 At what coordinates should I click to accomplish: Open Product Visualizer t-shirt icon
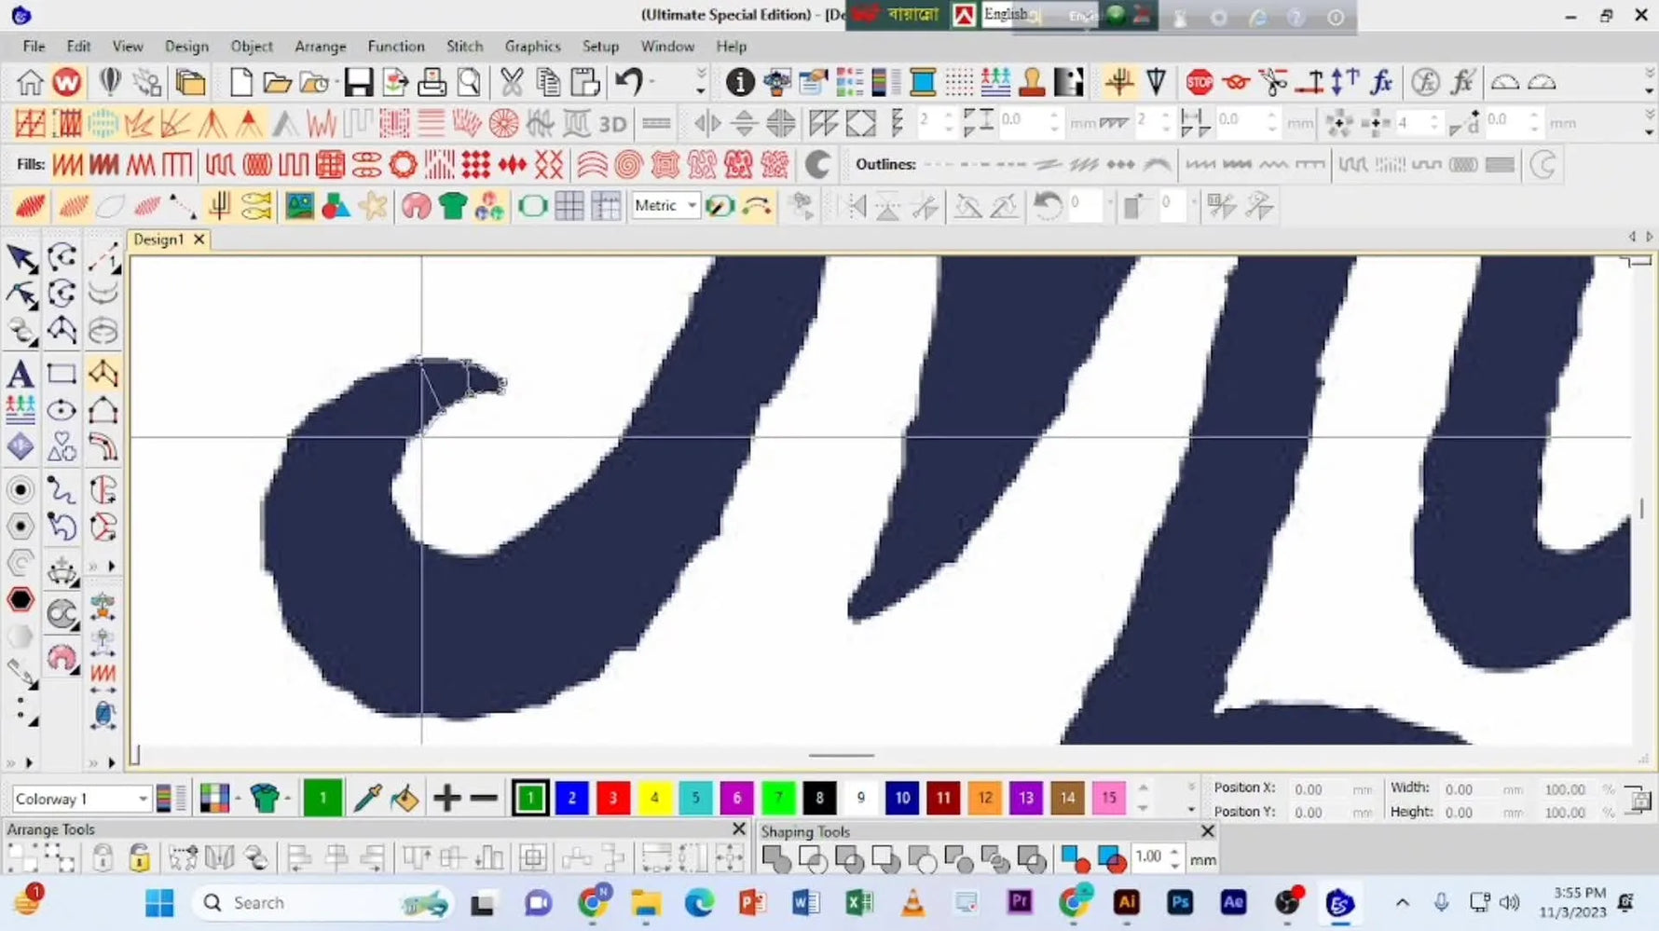(x=452, y=206)
